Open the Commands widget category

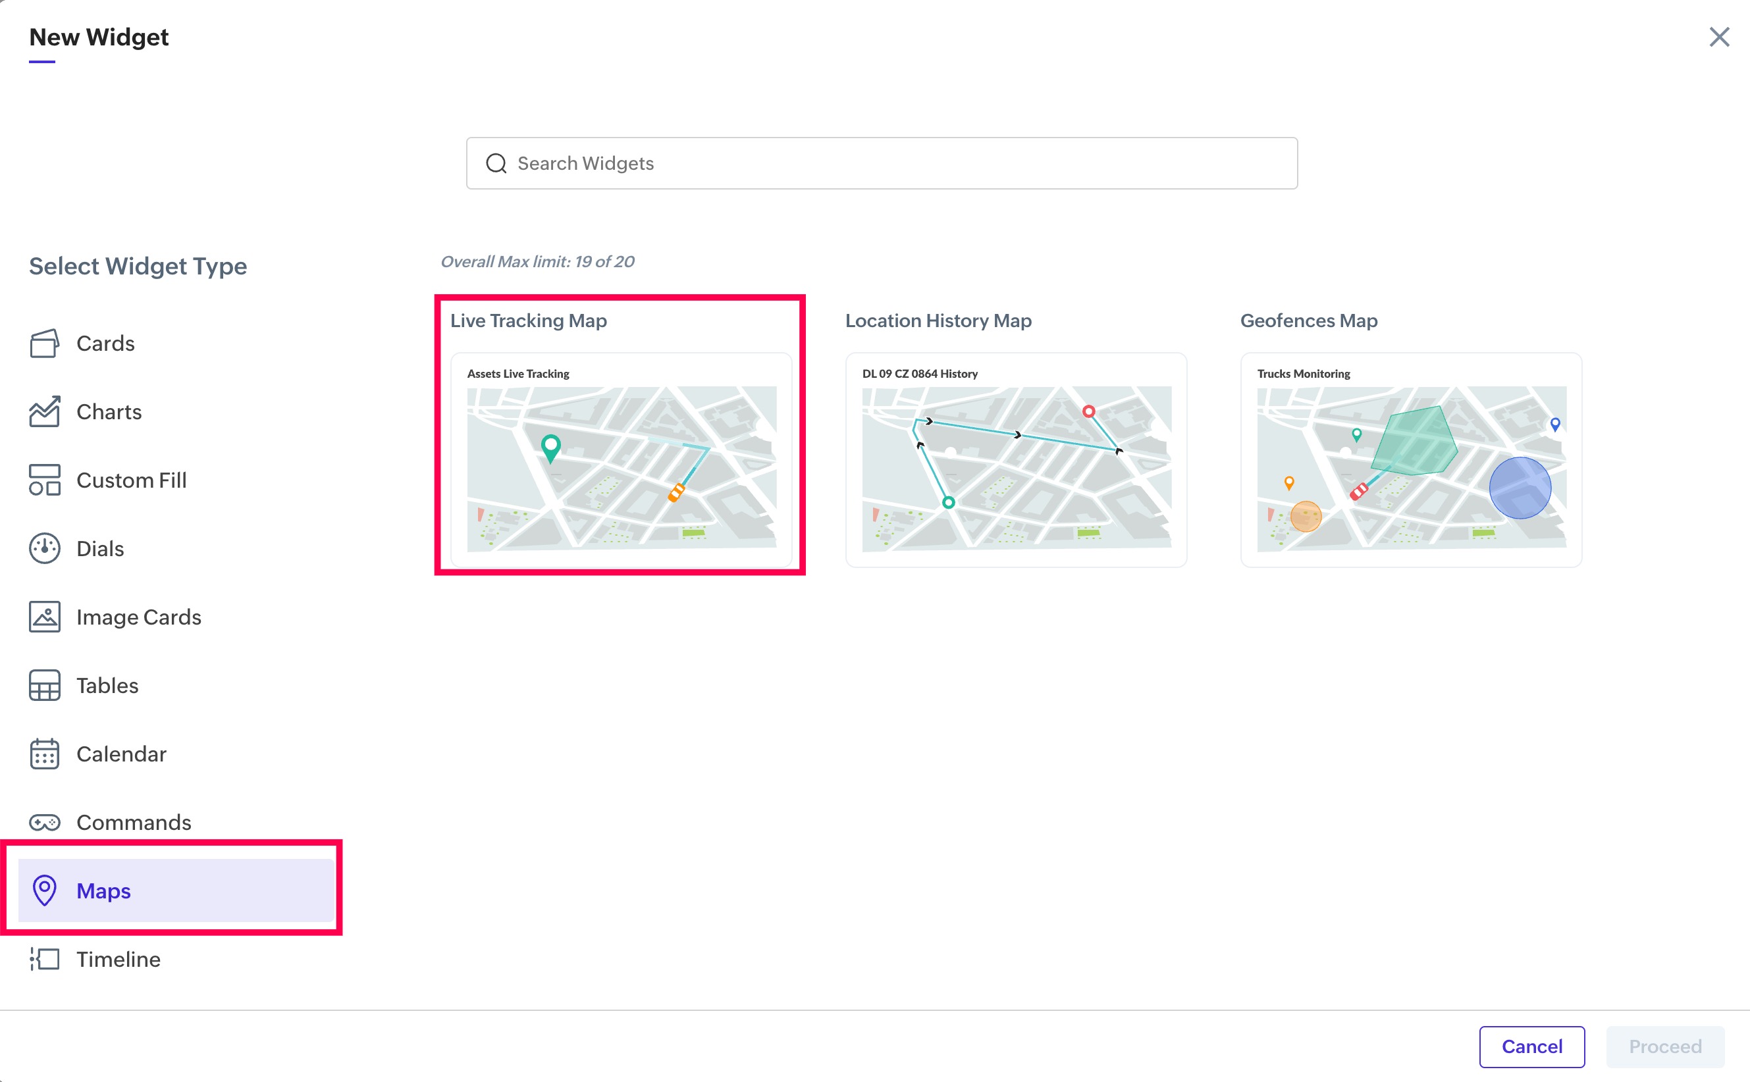coord(133,822)
